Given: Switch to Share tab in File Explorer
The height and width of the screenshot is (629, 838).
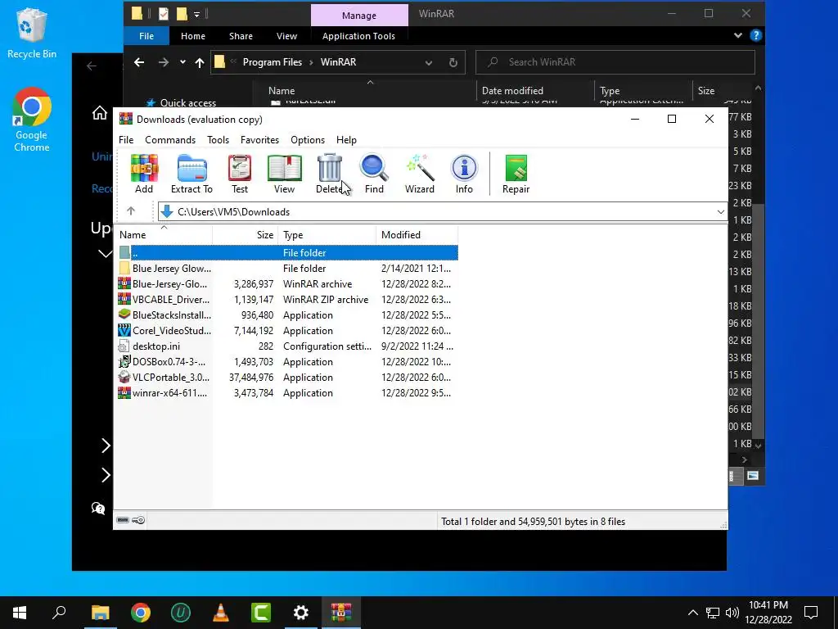Looking at the screenshot, I should 241,36.
